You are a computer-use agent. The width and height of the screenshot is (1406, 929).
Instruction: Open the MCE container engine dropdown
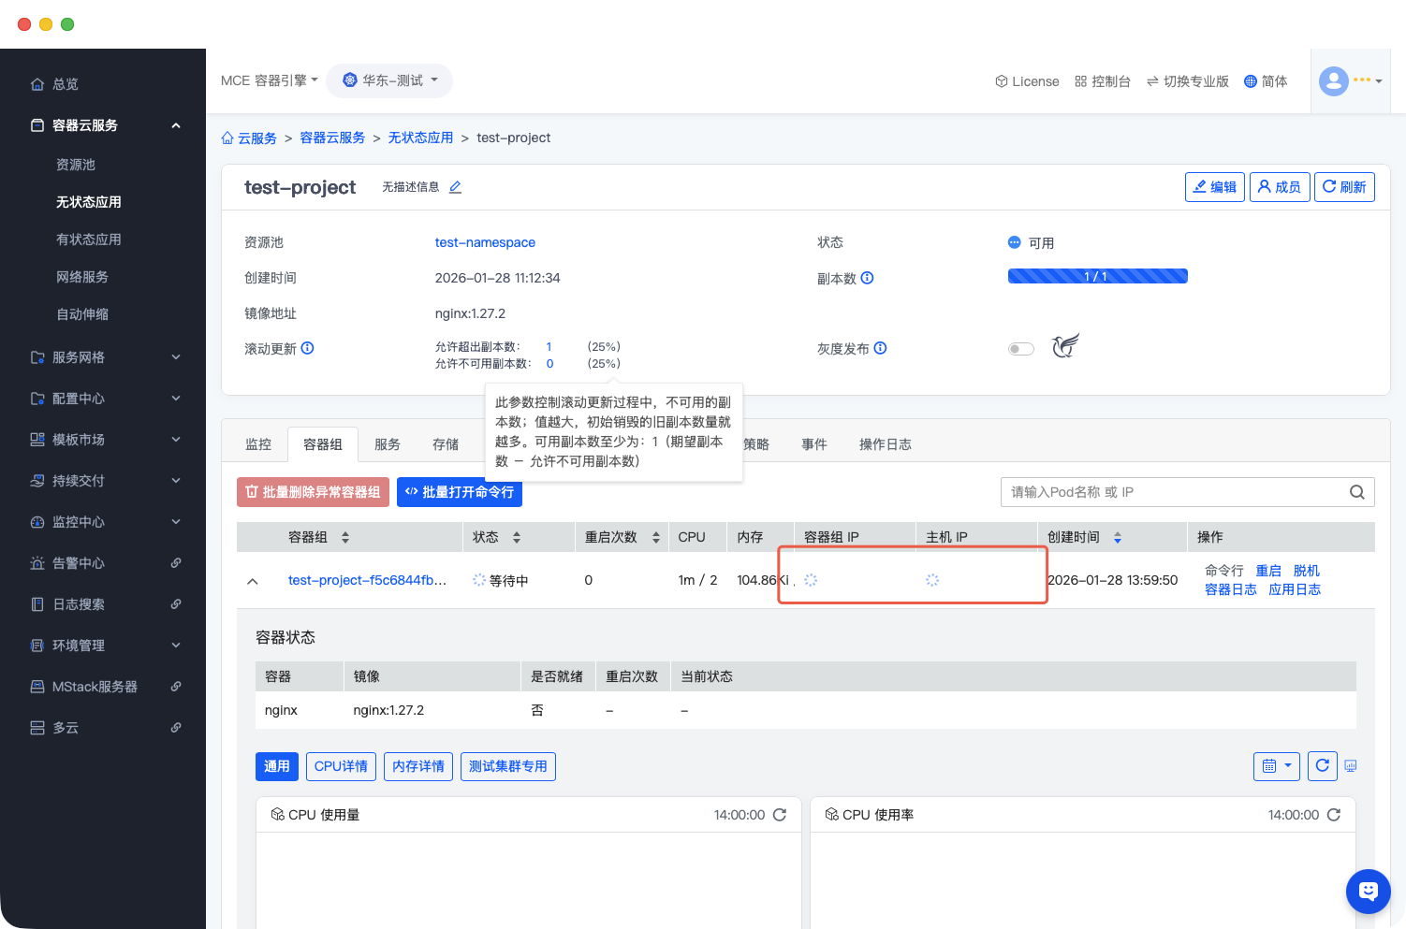tap(270, 80)
